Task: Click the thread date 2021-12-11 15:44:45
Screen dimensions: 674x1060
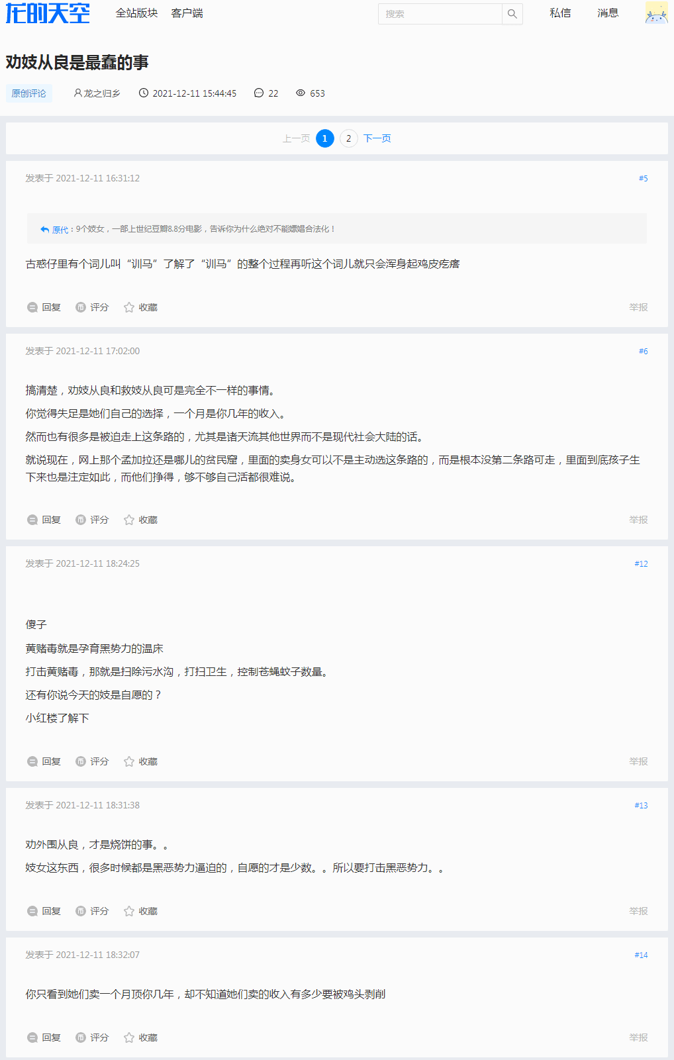Action: [195, 93]
